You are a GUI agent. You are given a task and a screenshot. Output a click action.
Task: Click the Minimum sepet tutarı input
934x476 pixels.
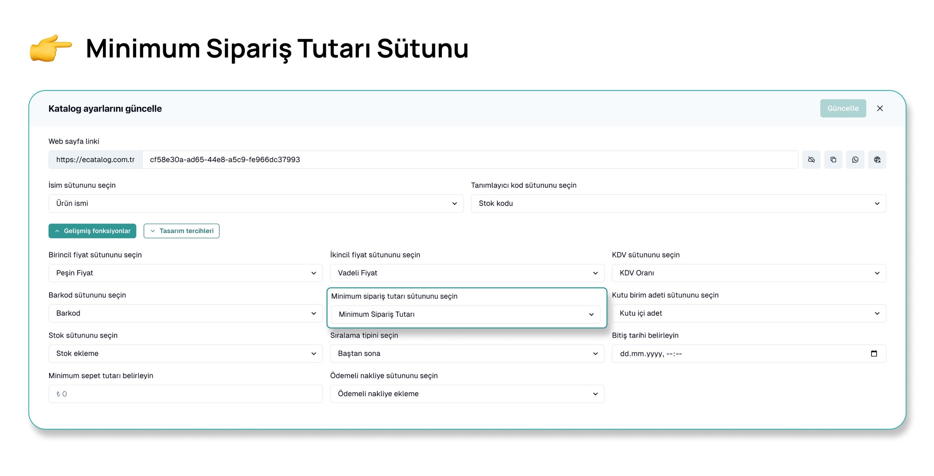pos(185,394)
